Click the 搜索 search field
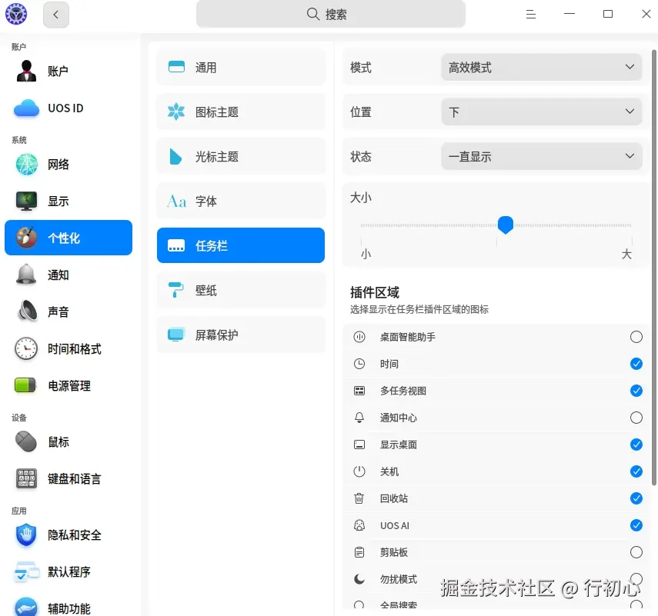 click(329, 14)
